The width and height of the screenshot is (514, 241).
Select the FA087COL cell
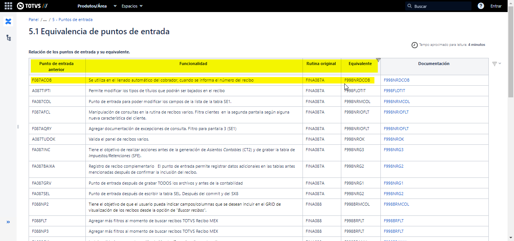57,102
